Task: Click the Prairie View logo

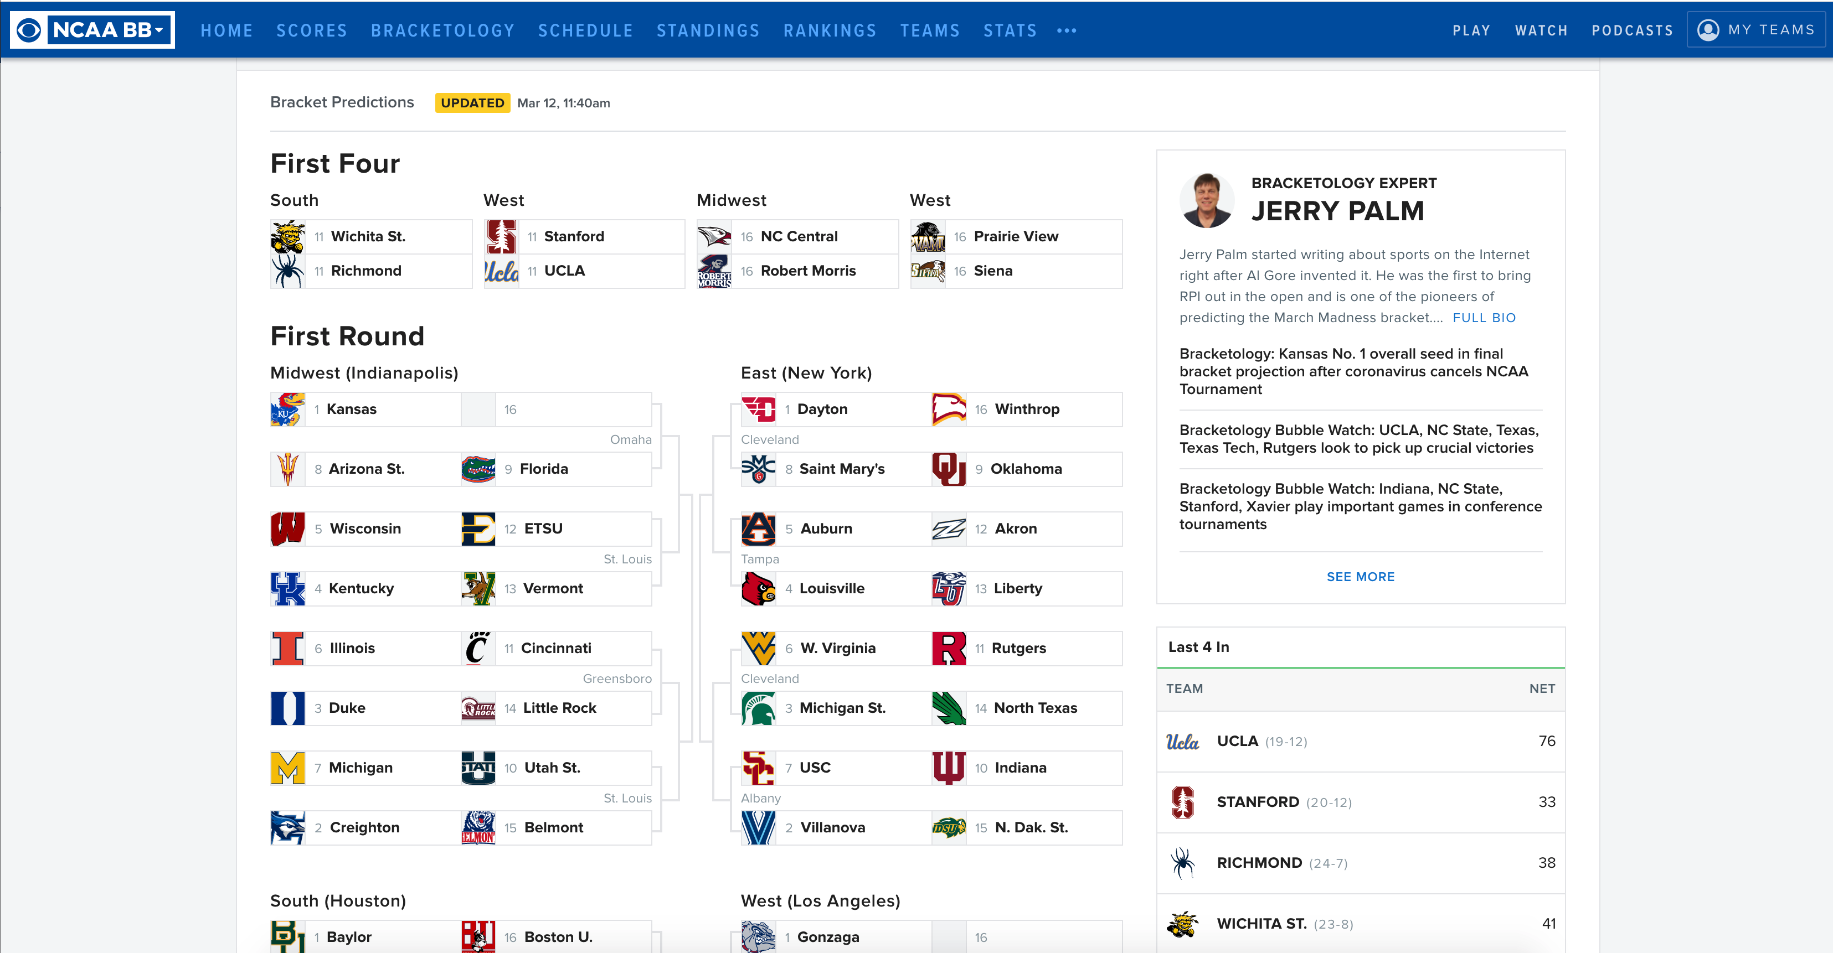Action: (927, 237)
